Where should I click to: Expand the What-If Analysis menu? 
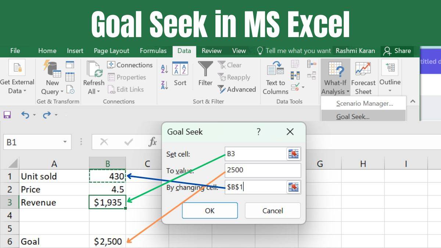pyautogui.click(x=335, y=78)
